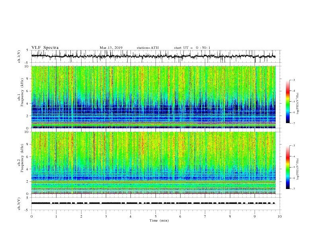Click the "VLF Spectra" title text
315x243 pixels.
click(x=45, y=48)
